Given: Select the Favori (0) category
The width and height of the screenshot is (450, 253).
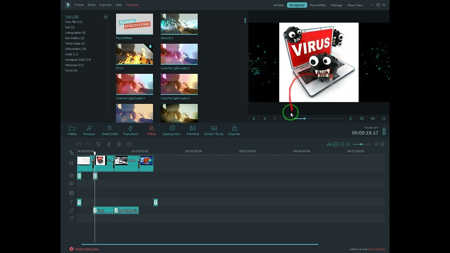Looking at the screenshot, I should tap(71, 70).
